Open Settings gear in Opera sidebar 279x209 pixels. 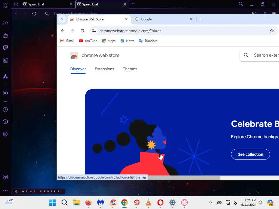[5, 134]
